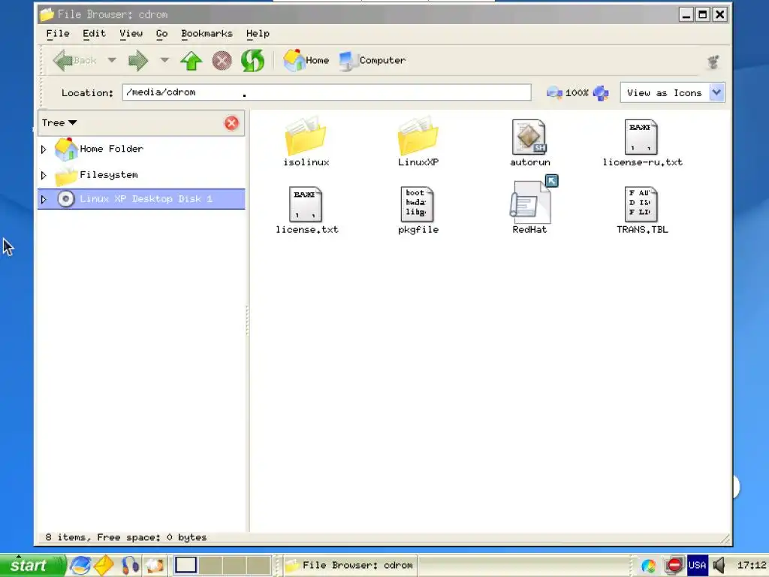Go to Home in toolbar
Screen dimensions: 769x577
point(306,60)
